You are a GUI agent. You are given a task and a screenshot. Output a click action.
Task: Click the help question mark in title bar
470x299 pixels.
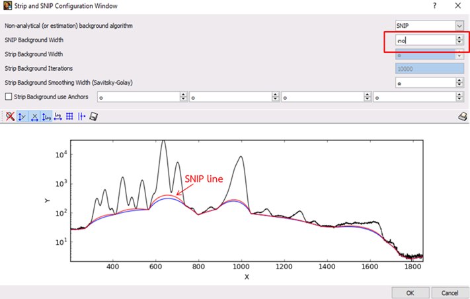point(434,6)
